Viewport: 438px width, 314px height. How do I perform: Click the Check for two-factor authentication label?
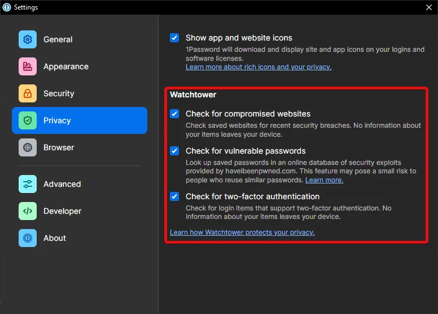click(x=252, y=196)
